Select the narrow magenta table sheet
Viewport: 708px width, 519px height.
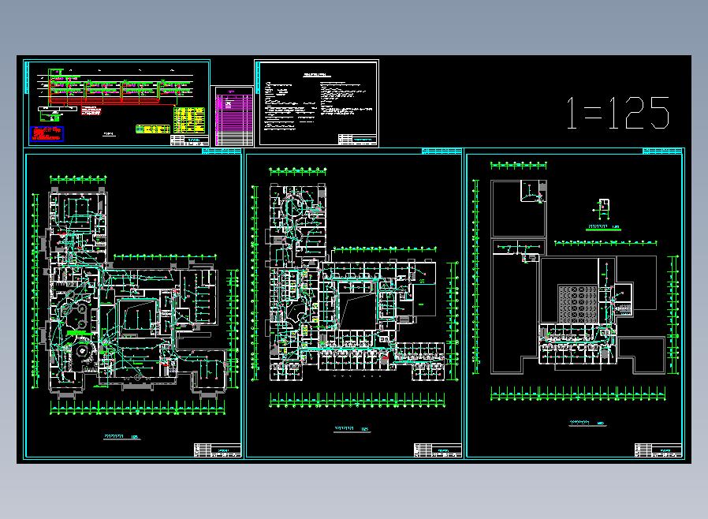tap(232, 116)
